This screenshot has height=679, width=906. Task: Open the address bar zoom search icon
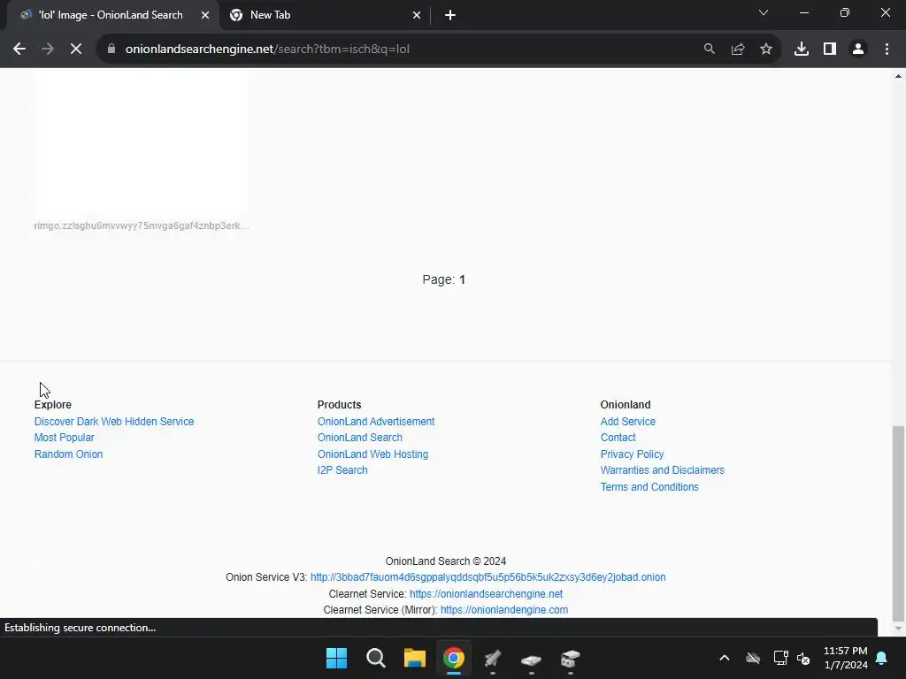coord(709,50)
